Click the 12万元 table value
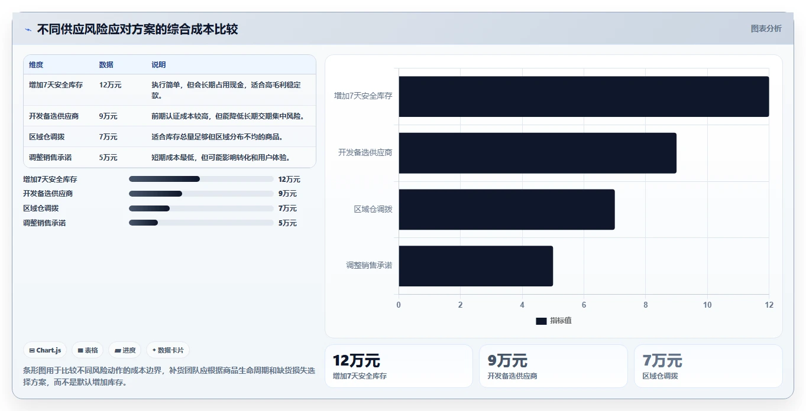Viewport: 806px width, 411px height. pos(111,85)
